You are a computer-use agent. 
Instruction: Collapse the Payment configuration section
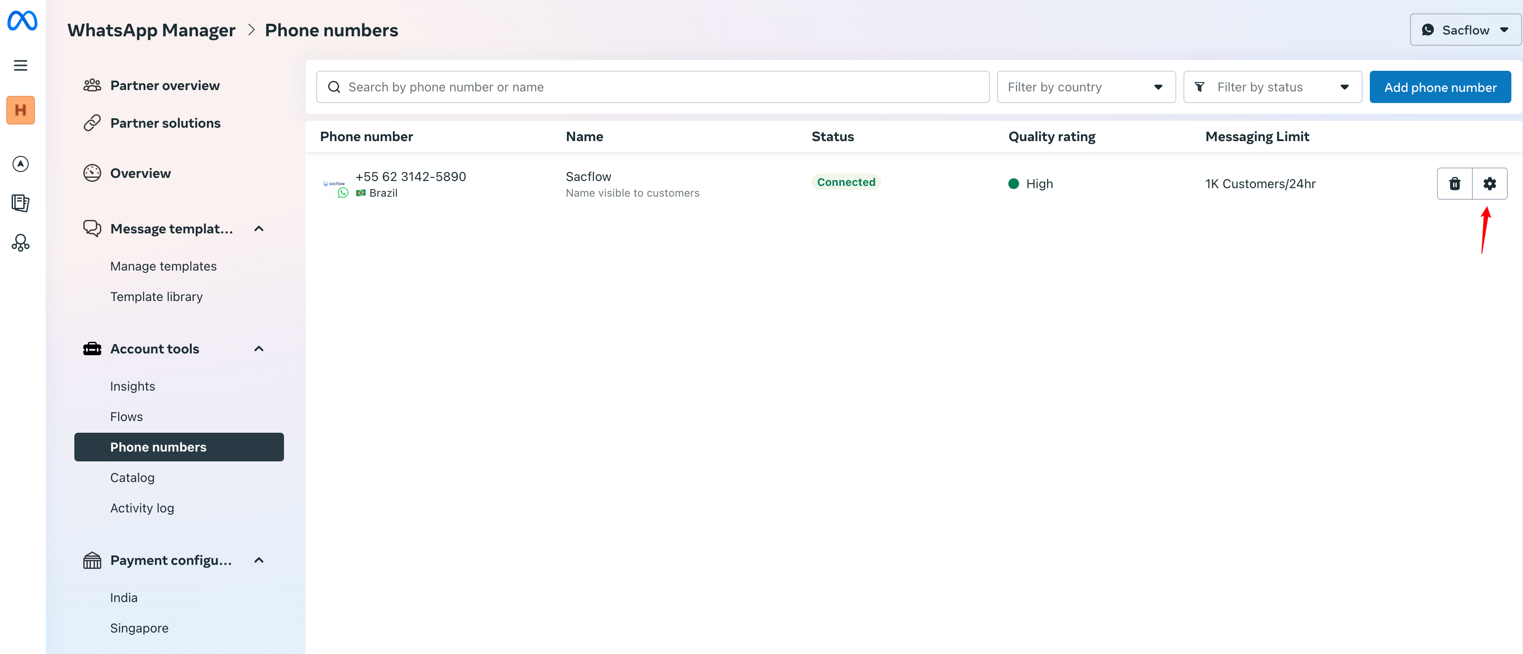click(259, 560)
